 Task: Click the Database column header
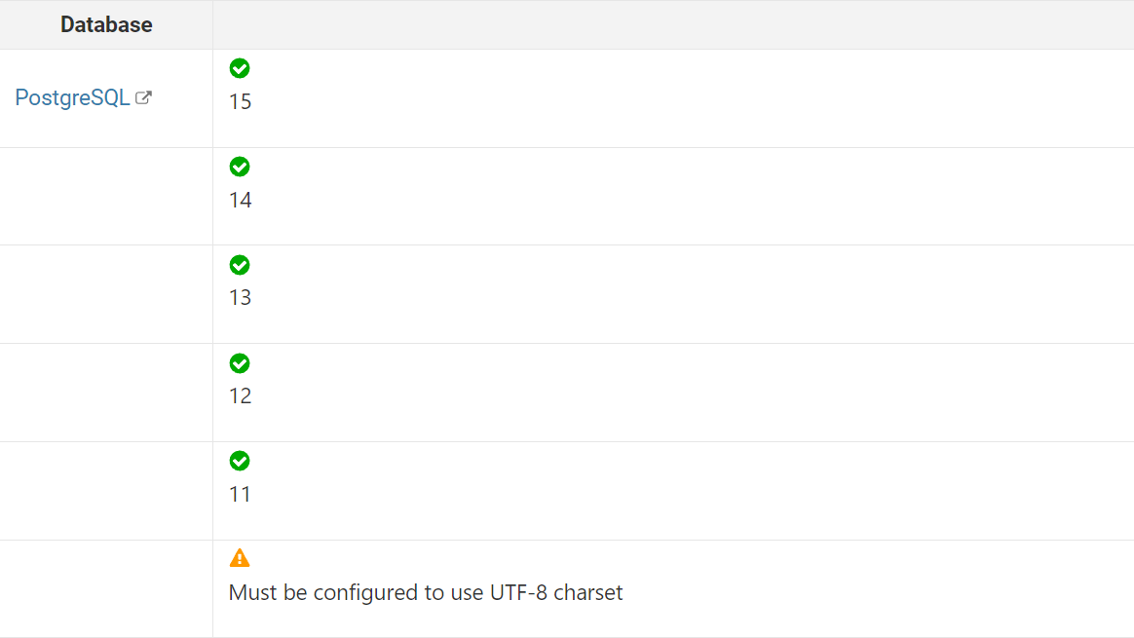coord(106,24)
